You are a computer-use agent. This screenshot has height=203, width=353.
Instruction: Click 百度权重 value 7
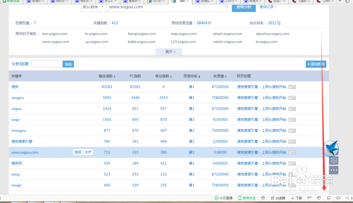pyautogui.click(x=35, y=23)
